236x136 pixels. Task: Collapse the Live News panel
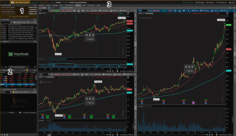pyautogui.click(x=2, y=20)
